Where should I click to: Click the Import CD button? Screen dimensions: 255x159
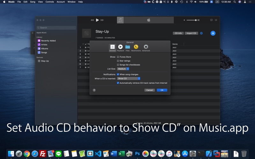click(191, 33)
